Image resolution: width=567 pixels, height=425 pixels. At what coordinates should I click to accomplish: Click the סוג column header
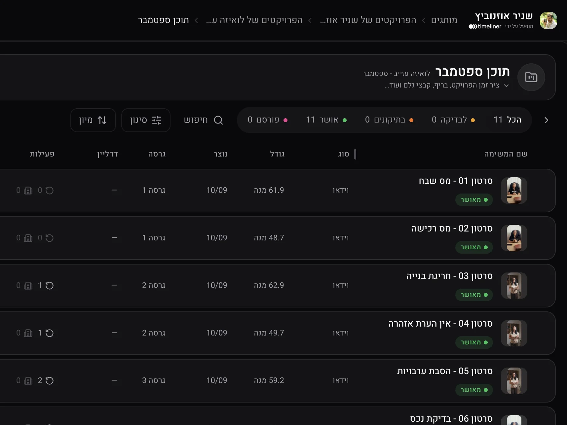(x=344, y=154)
